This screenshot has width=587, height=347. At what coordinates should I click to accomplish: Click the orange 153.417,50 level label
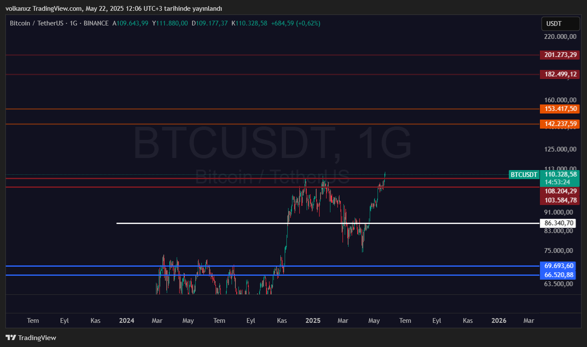pyautogui.click(x=560, y=108)
